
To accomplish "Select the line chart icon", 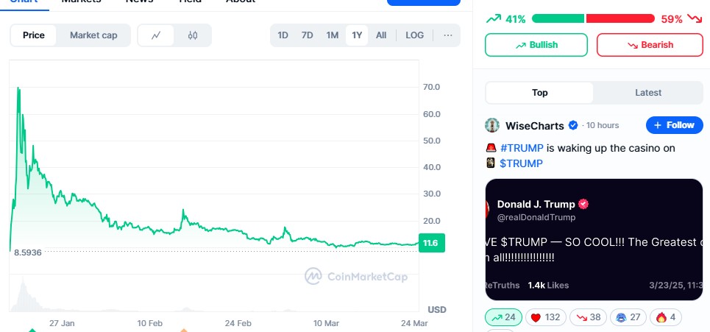I will (x=156, y=35).
